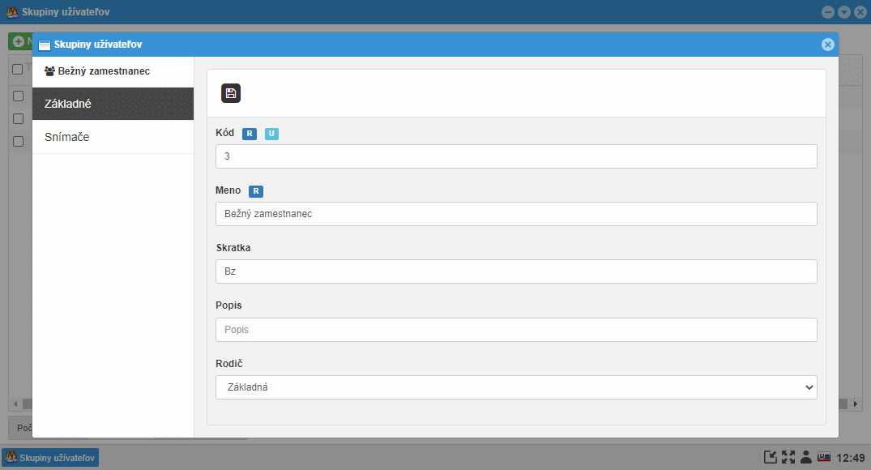Click the blue R badge next to Kód
This screenshot has height=470, width=871.
(250, 134)
